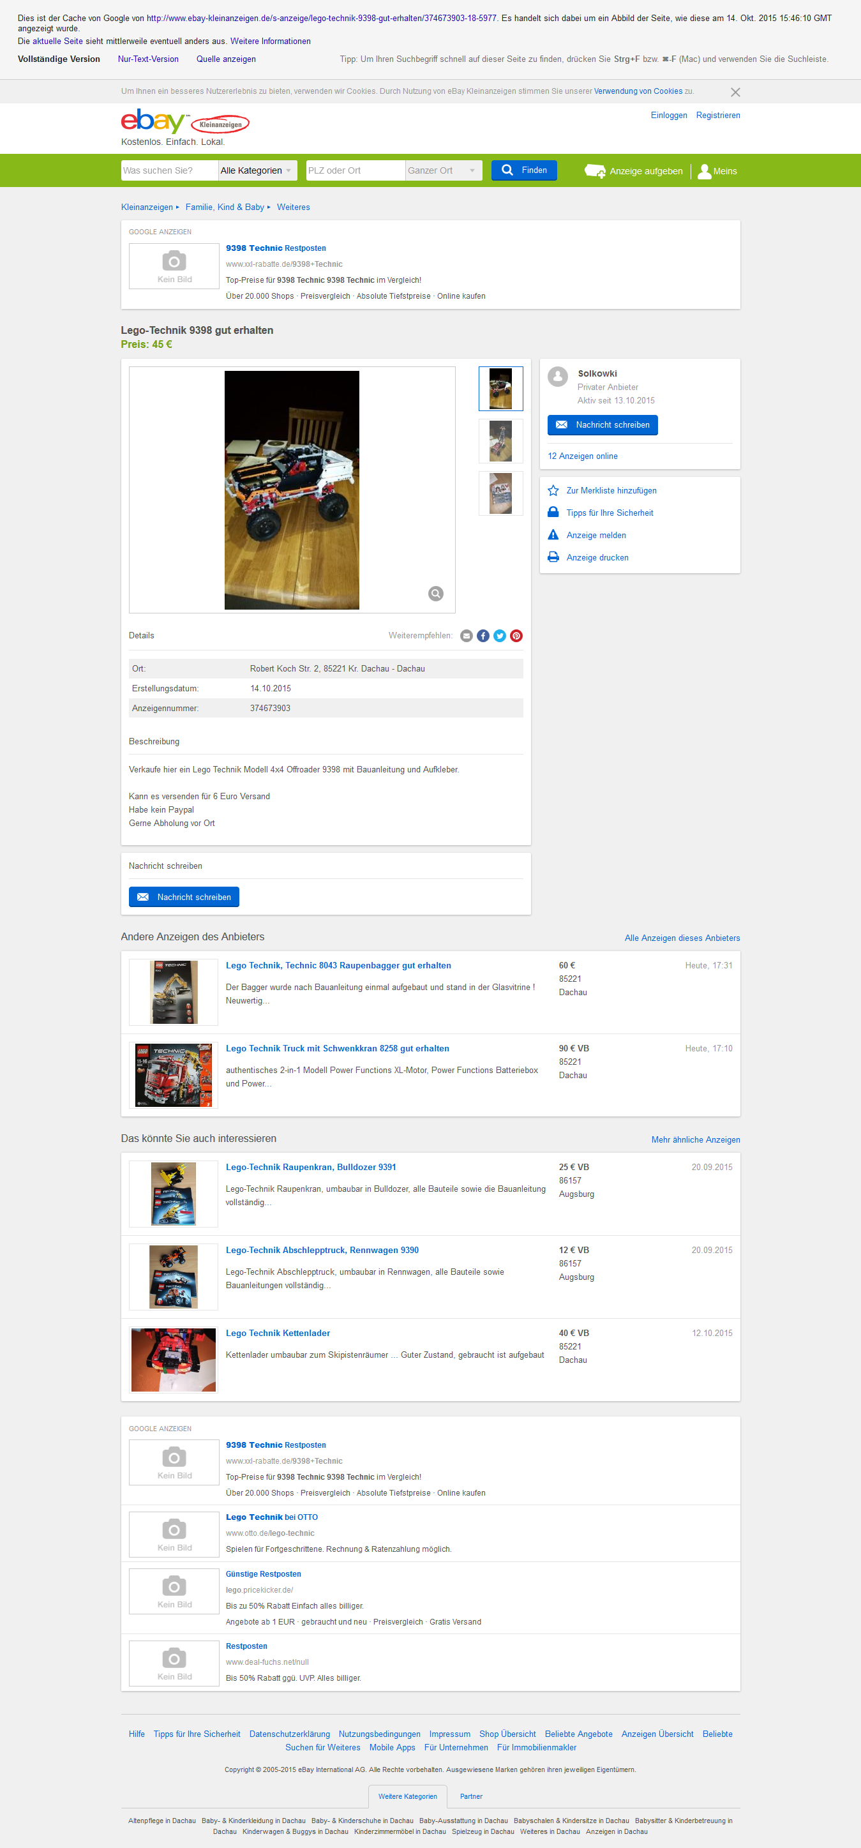861x1848 pixels.
Task: Click Nachricht schreiben button in seller box
Action: click(x=603, y=424)
